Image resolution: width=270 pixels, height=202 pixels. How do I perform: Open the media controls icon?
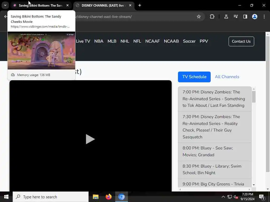(235, 17)
